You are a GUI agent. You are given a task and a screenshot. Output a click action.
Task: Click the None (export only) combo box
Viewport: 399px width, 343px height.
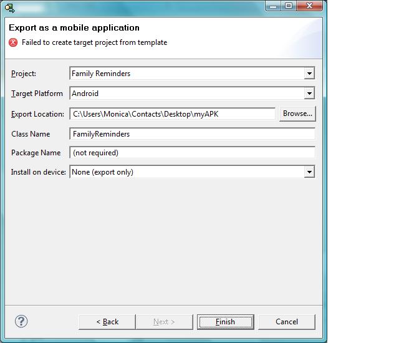click(187, 172)
